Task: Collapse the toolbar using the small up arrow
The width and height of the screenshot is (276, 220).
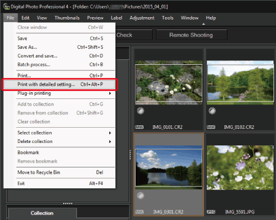Action: 204,24
